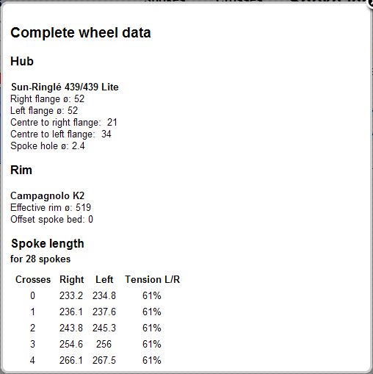
Task: Click the Left flange ø value line
Action: pos(44,111)
